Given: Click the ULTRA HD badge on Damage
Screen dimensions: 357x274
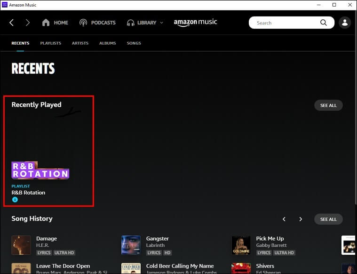Looking at the screenshot, I should (64, 252).
